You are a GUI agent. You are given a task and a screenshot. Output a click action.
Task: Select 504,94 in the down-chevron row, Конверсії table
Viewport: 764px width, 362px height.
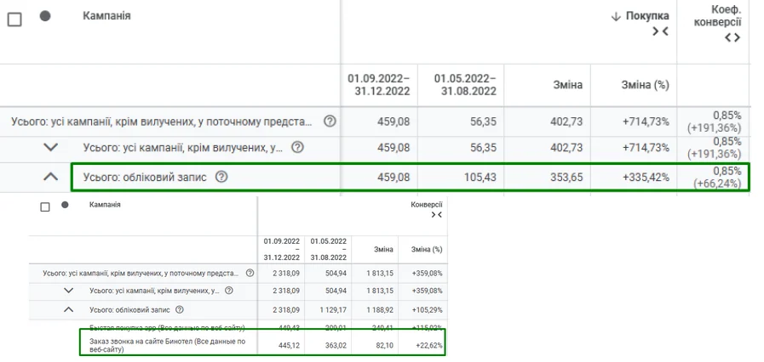click(336, 291)
